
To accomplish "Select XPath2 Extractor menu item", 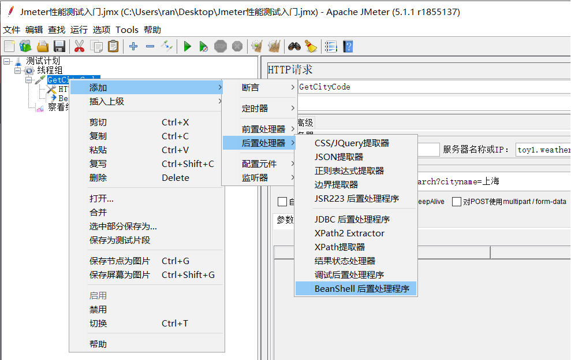I will tap(356, 233).
